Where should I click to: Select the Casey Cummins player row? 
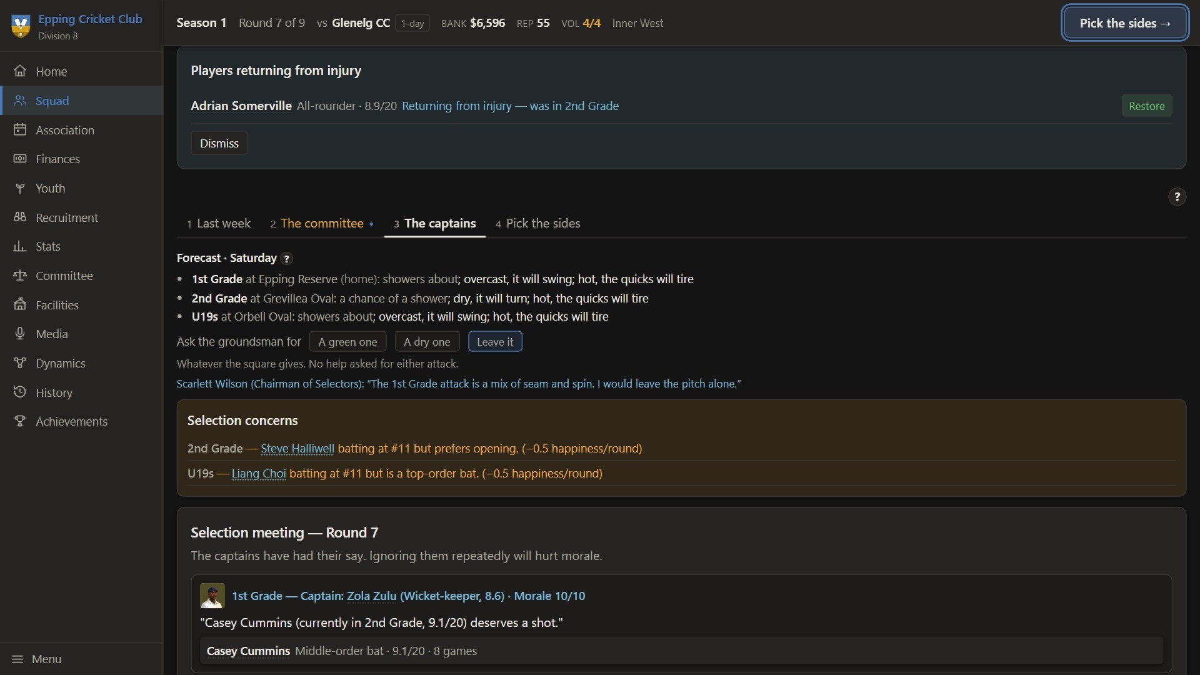(x=681, y=651)
